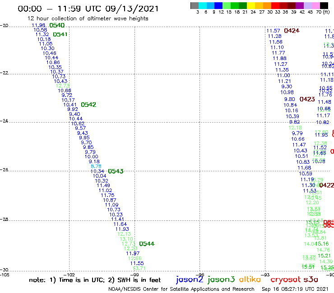Screen dimensions: 334x293
Task: Click the yellow legend swatch
Action: pos(250,5)
